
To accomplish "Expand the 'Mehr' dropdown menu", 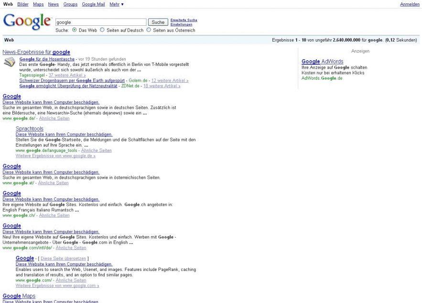I will (x=117, y=4).
